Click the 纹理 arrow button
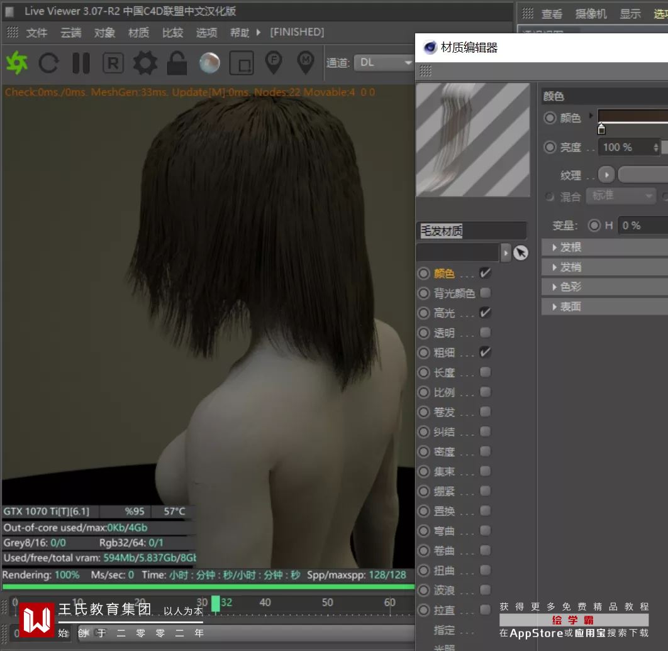The height and width of the screenshot is (651, 668). click(x=606, y=174)
